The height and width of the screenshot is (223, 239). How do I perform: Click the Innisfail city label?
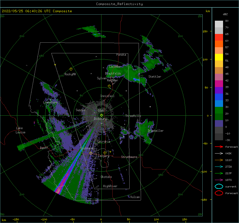point(107,96)
